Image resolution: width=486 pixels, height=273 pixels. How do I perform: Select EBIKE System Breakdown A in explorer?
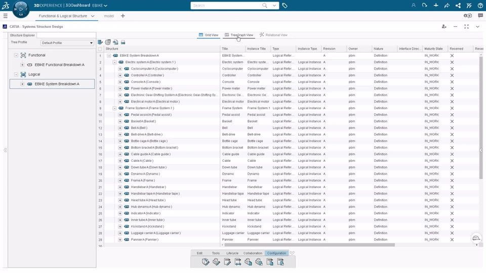52,84
